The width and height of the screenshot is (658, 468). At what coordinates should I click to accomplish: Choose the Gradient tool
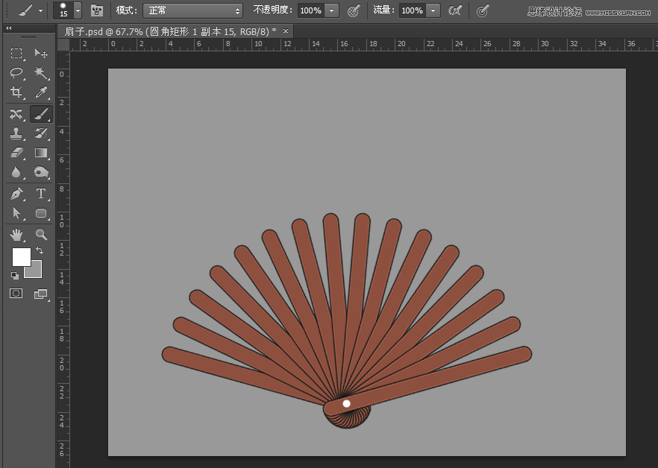tap(41, 153)
